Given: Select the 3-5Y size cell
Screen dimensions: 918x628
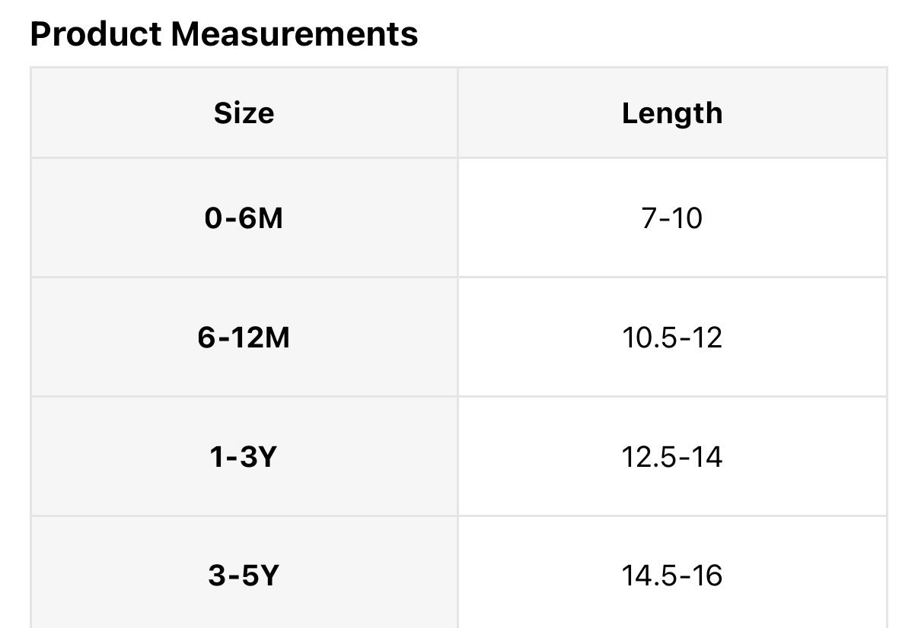Looking at the screenshot, I should (x=244, y=576).
